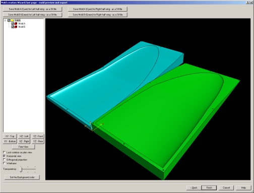Enable Orthogonal projection
Screen dimensions: 254x193
(x=4, y=160)
